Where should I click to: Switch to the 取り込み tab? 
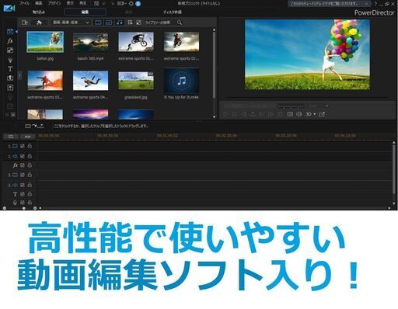(39, 12)
